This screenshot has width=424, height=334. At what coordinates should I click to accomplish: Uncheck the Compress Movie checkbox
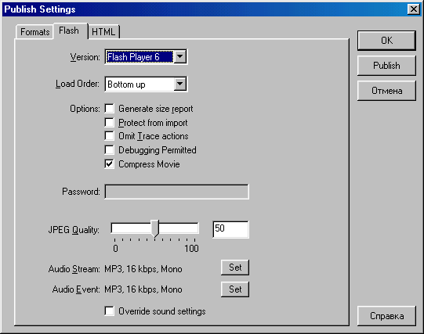coord(110,164)
